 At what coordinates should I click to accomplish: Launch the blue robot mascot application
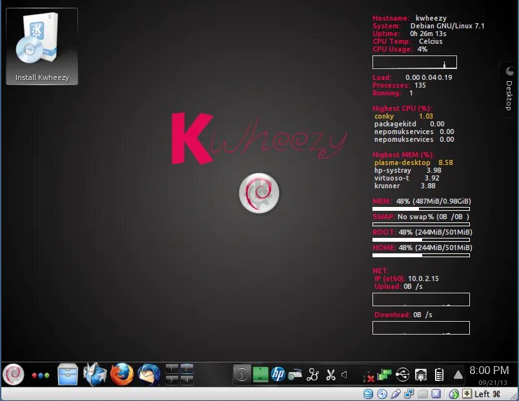tap(95, 374)
